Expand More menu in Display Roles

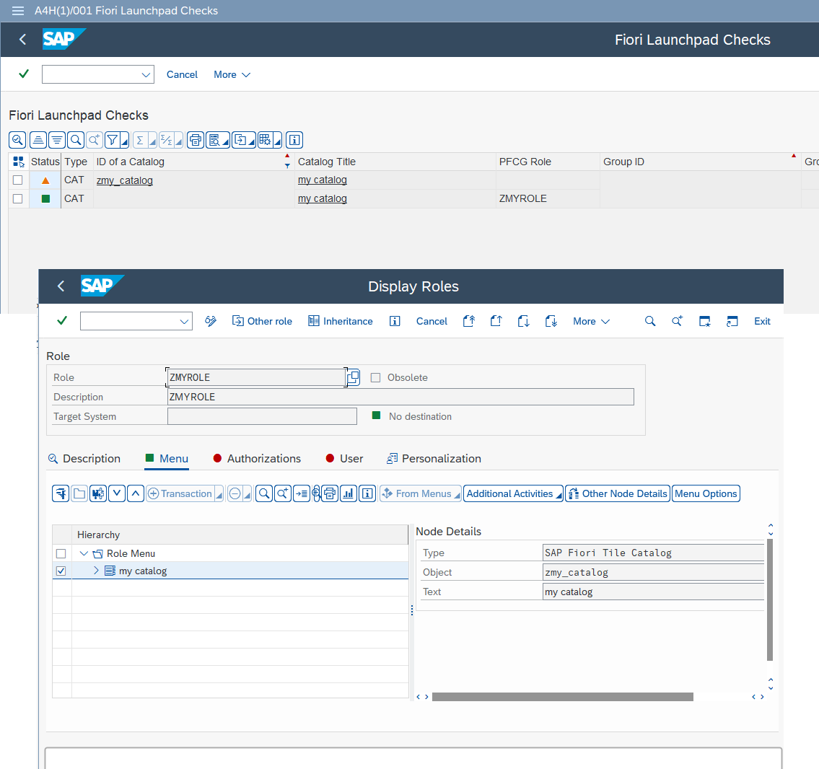click(x=591, y=321)
